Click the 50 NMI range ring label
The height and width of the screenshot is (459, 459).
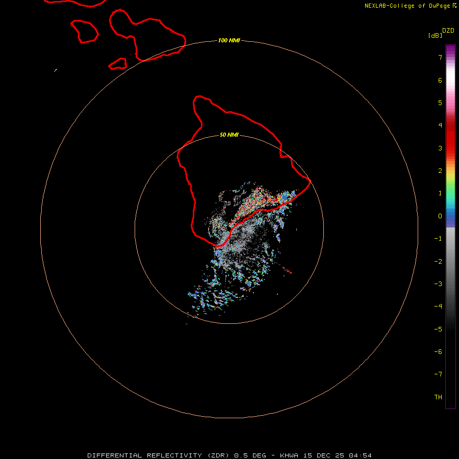(229, 135)
